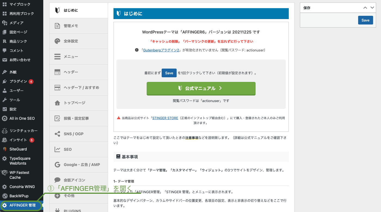Click the general settings (全体設定) palette icon

[x=57, y=41]
